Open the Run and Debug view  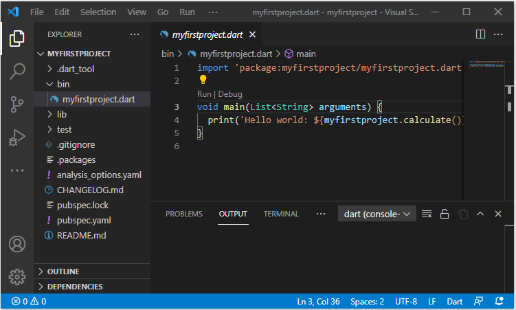(x=16, y=137)
